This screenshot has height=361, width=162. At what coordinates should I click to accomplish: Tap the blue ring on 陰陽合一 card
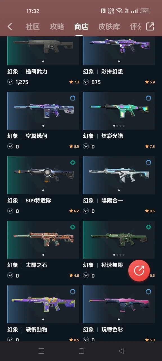coord(148,163)
